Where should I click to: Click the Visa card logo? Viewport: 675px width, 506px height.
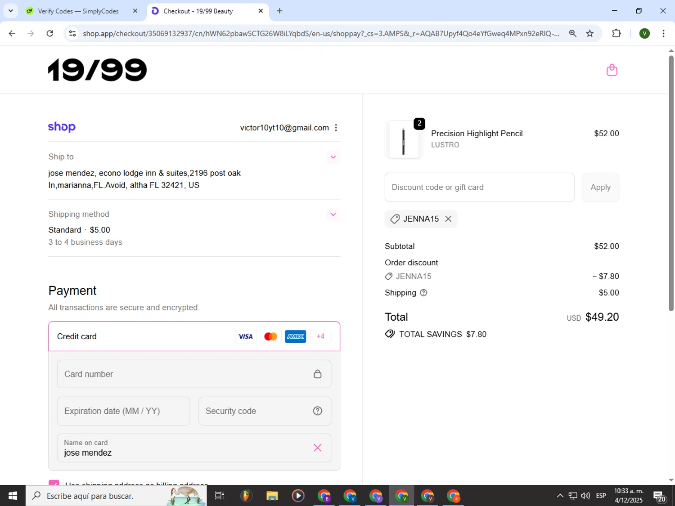246,336
